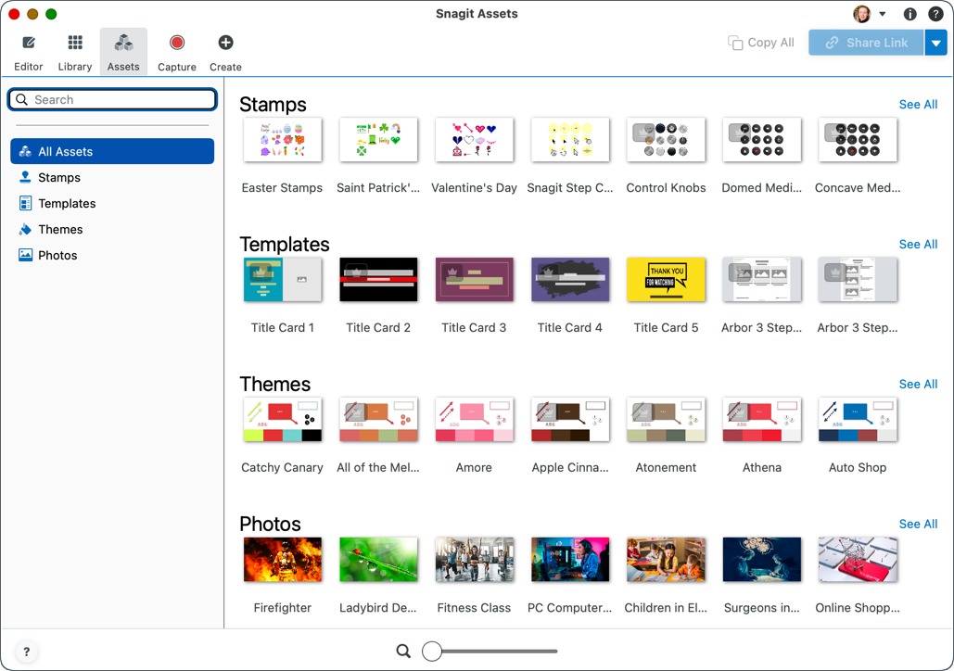Open the user account avatar menu
Image resolution: width=954 pixels, height=671 pixels.
point(870,14)
